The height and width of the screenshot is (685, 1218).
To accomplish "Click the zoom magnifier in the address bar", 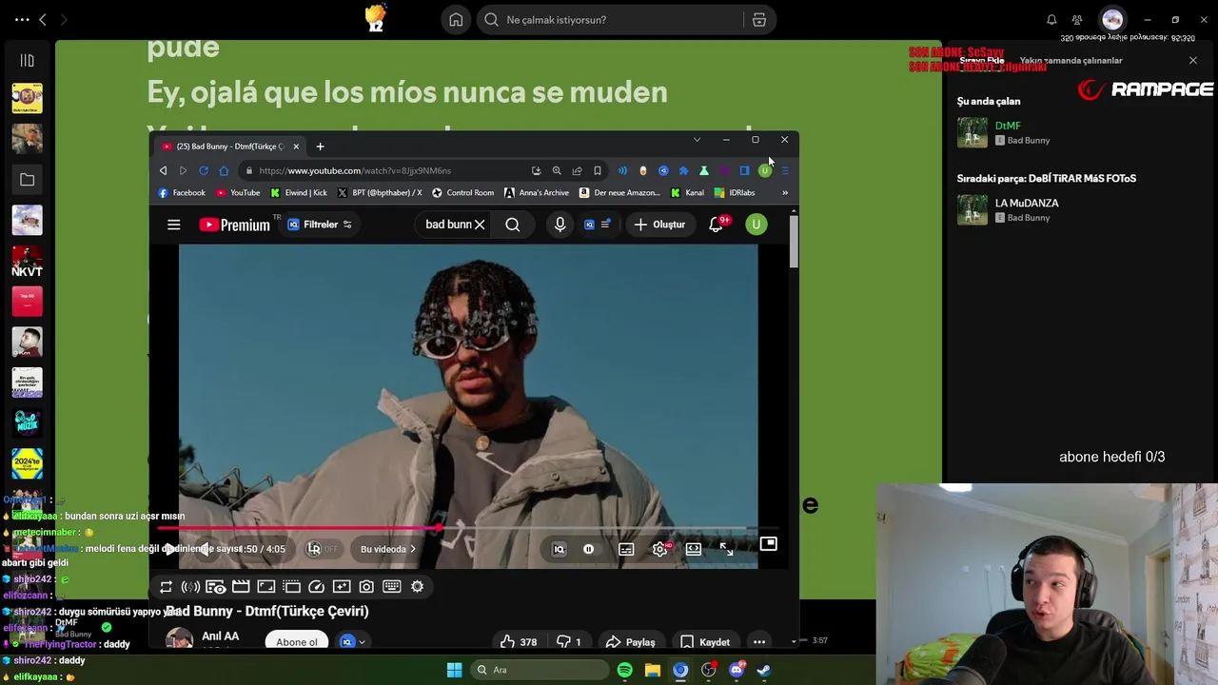I will (557, 171).
